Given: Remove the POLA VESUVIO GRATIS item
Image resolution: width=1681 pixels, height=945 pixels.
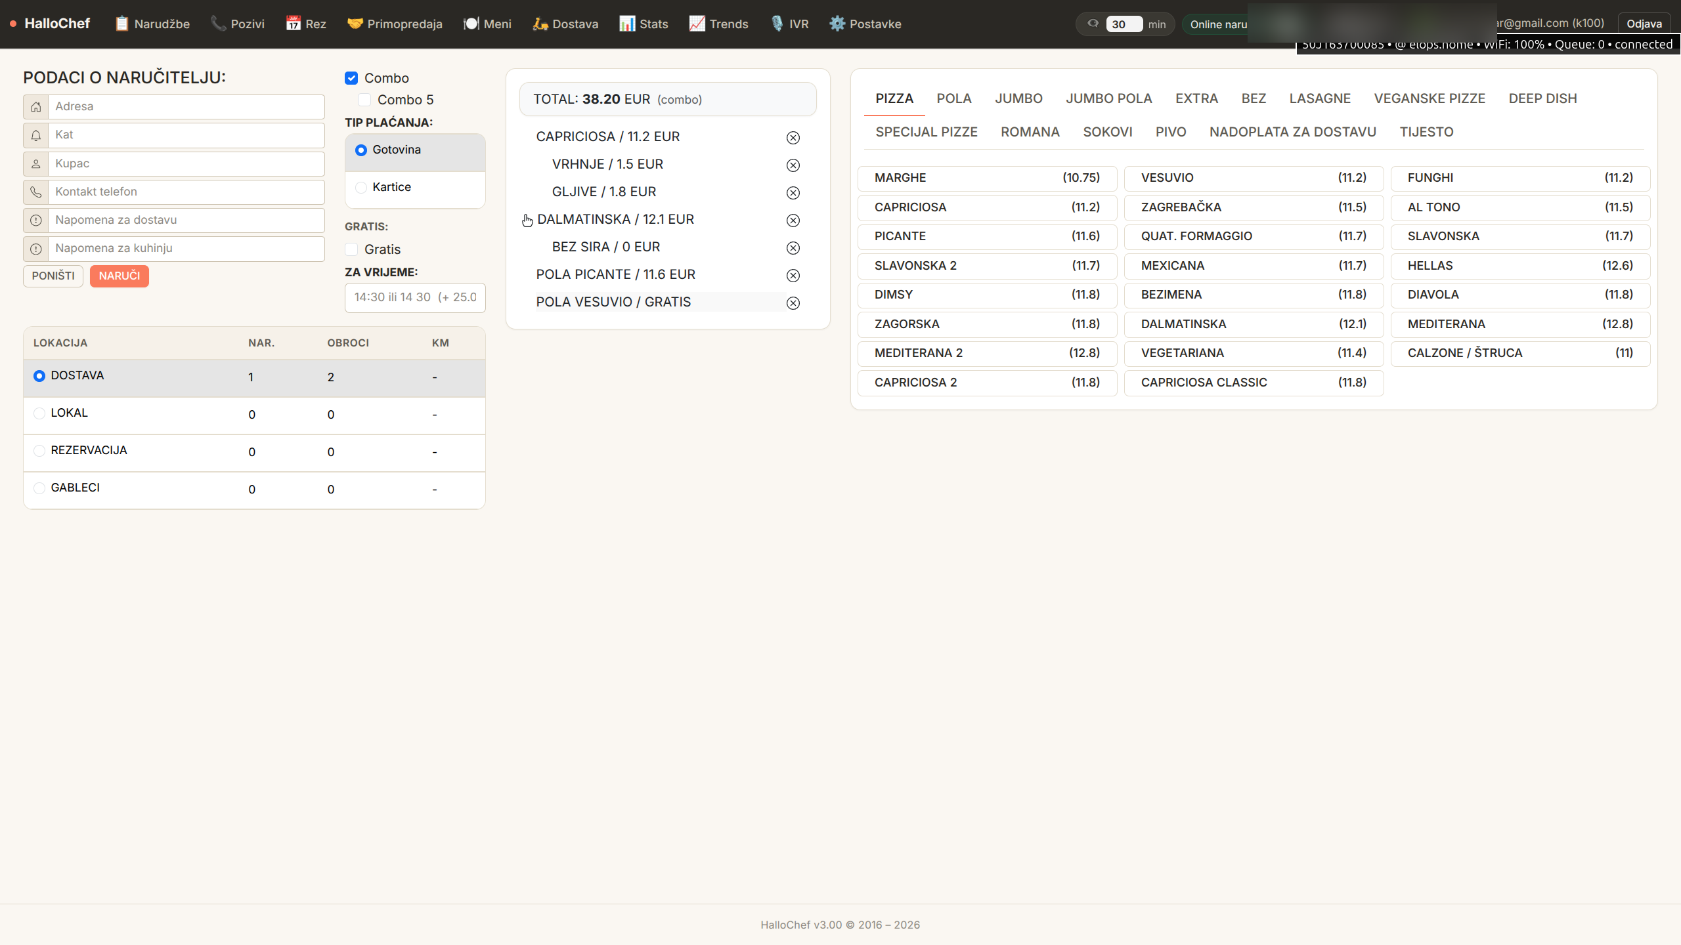Looking at the screenshot, I should (793, 303).
